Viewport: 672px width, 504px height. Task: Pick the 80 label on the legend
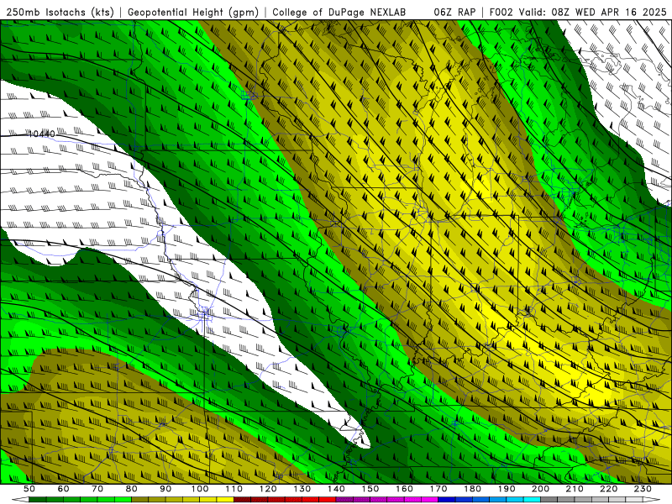pyautogui.click(x=132, y=489)
